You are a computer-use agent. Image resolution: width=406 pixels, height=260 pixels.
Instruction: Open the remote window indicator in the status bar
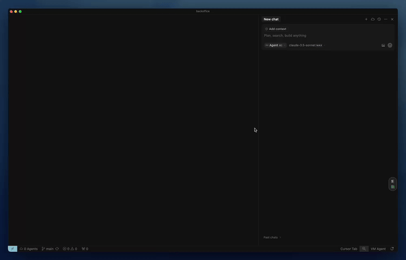(13, 249)
